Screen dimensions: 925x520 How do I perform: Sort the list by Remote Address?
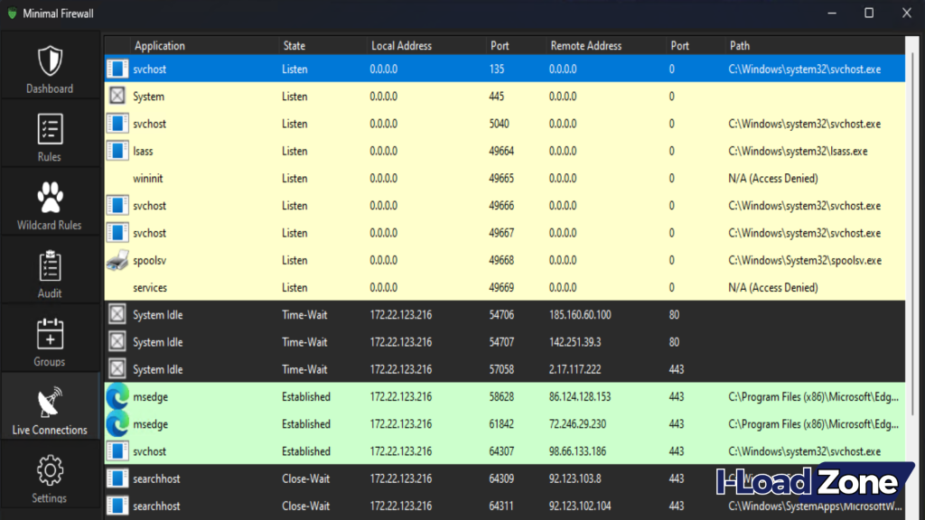coord(584,45)
